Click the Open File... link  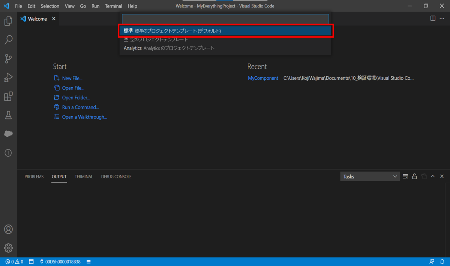(73, 88)
